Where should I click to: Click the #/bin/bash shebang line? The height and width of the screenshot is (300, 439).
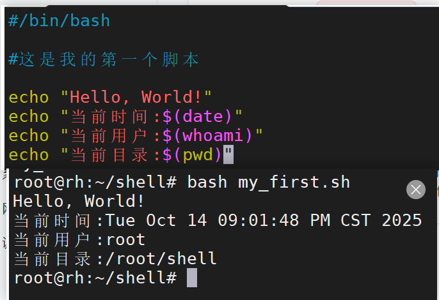coord(60,20)
